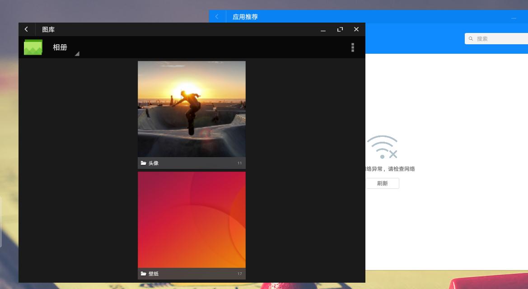Click the 头像 album item count 11
The width and height of the screenshot is (528, 289).
[x=240, y=163]
